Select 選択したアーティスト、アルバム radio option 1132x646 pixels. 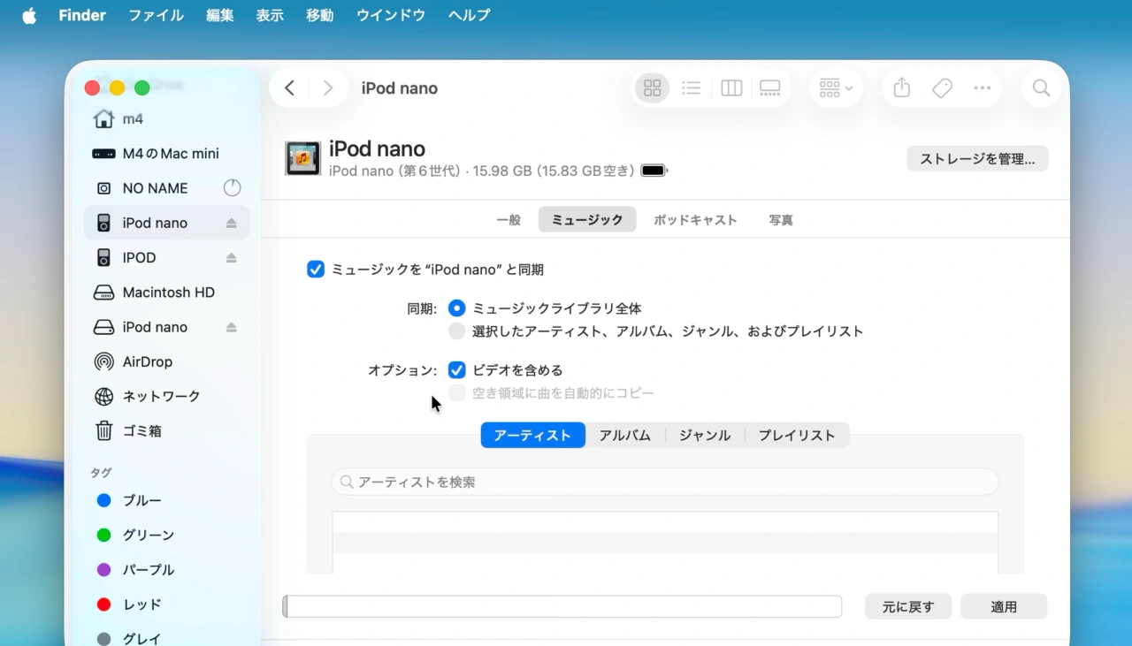click(456, 331)
